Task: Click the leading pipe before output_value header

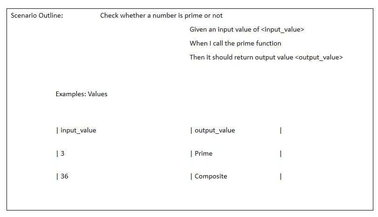Action: 191,130
